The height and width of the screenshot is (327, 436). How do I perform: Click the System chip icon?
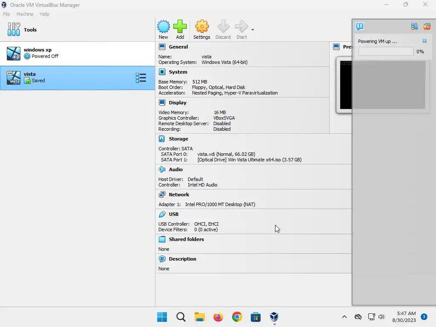162,72
